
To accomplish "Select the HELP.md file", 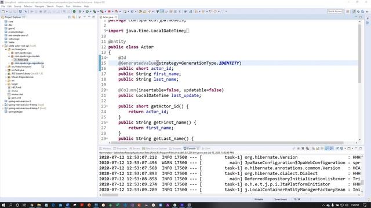I will pyautogui.click(x=16, y=87).
